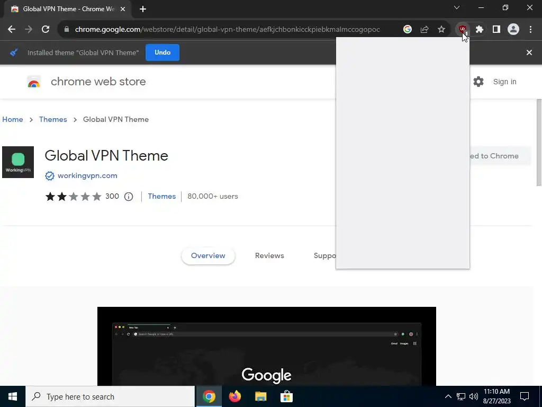Open Web Store settings gear
Screen dimensions: 542x407
478,82
